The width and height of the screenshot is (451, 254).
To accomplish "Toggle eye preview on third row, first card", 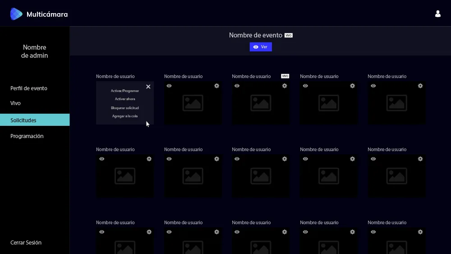I will (102, 232).
